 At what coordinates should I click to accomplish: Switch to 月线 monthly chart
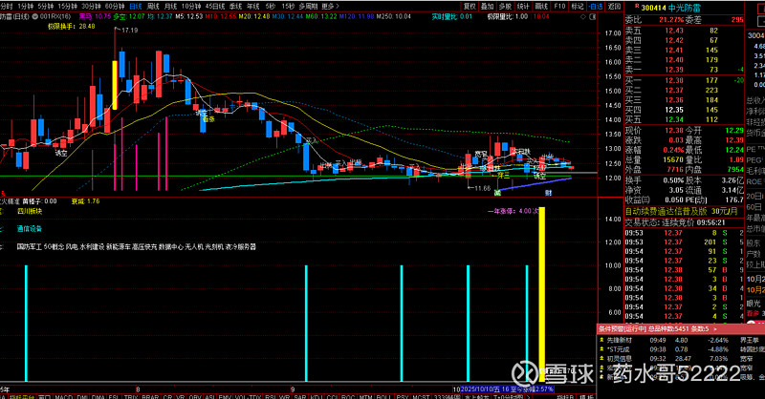point(171,7)
